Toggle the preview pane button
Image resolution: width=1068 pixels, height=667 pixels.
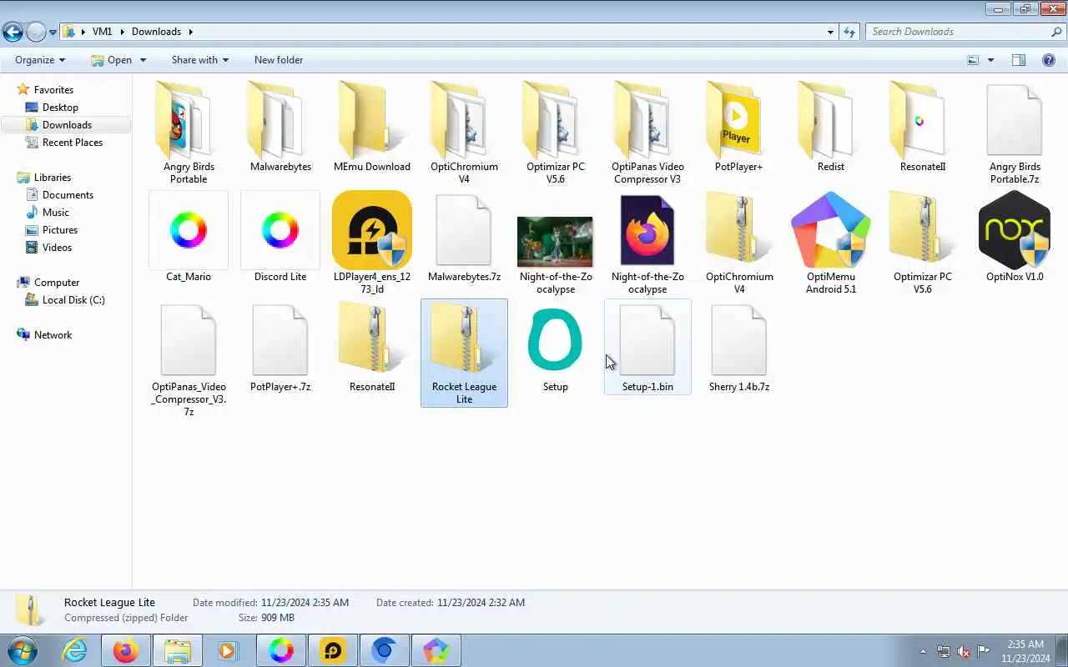click(x=1018, y=60)
